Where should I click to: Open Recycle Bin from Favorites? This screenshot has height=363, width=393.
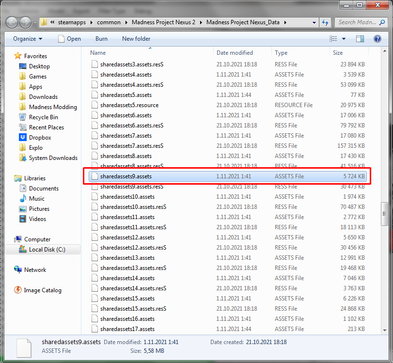tap(43, 117)
